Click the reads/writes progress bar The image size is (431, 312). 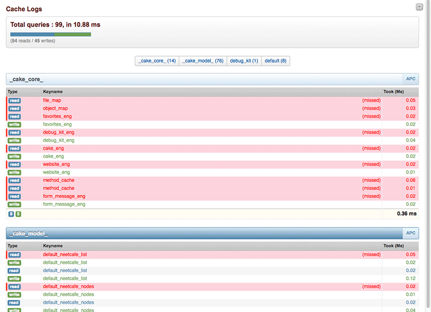coord(50,35)
